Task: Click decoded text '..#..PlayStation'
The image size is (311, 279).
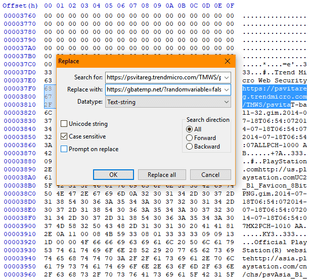Action: tap(275, 161)
